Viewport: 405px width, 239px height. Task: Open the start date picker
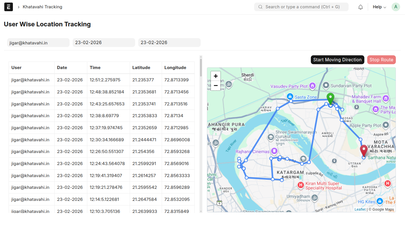pos(104,42)
